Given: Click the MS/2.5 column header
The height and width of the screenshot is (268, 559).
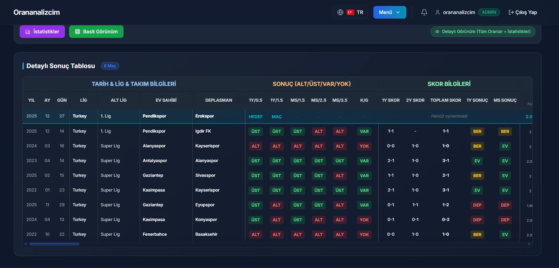Looking at the screenshot, I should point(319,100).
